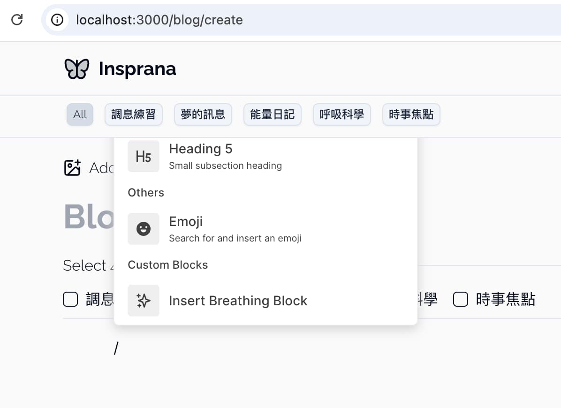
Task: Click the Breathing Block sparkle icon
Action: (143, 301)
